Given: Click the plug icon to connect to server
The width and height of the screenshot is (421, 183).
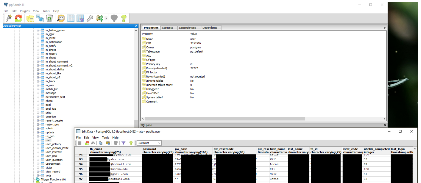Looking at the screenshot, I should click(9, 18).
